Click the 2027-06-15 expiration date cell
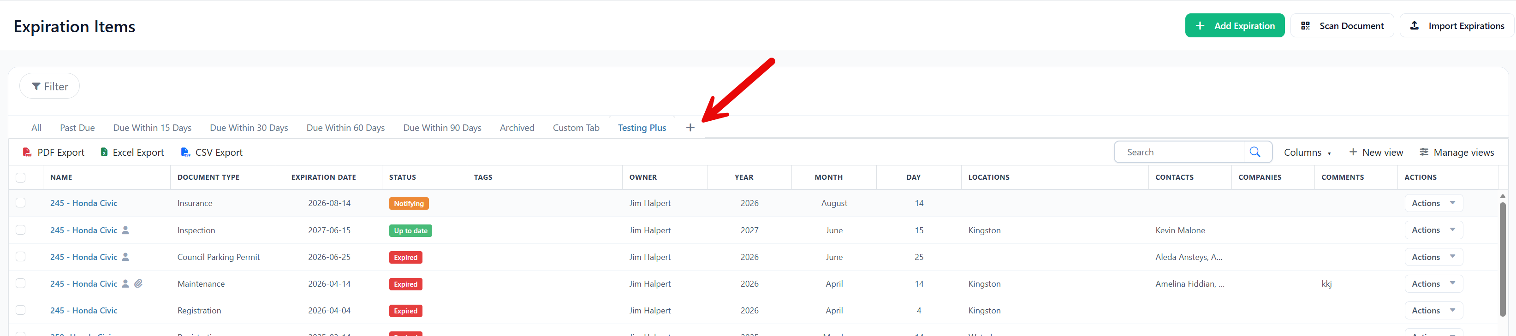 click(x=329, y=230)
